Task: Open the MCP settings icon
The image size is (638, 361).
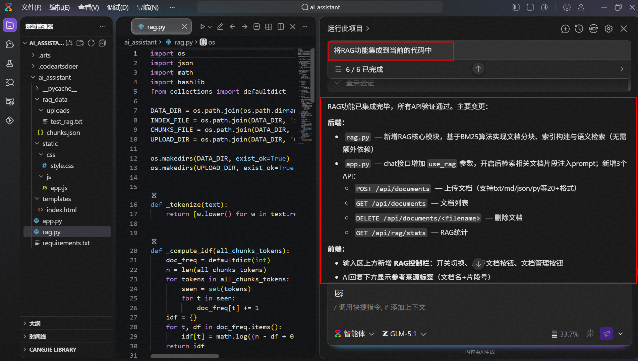Action: coord(593,29)
